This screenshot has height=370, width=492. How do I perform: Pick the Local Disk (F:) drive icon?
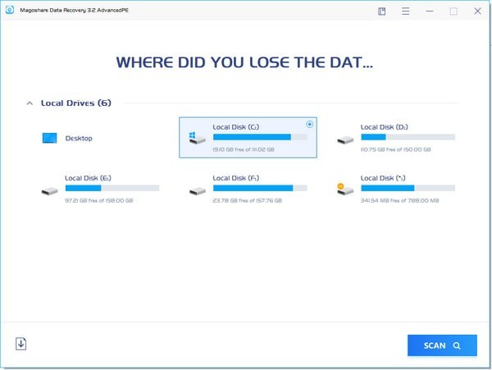pyautogui.click(x=196, y=190)
